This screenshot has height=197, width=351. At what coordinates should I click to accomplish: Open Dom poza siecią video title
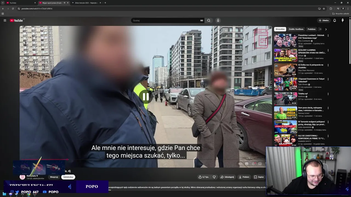pos(311,109)
